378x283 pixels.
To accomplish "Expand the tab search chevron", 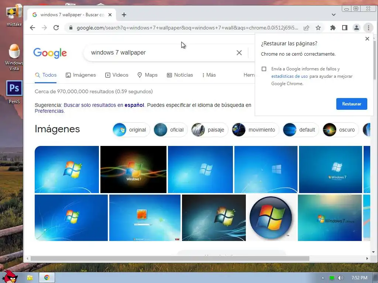I will pyautogui.click(x=334, y=15).
